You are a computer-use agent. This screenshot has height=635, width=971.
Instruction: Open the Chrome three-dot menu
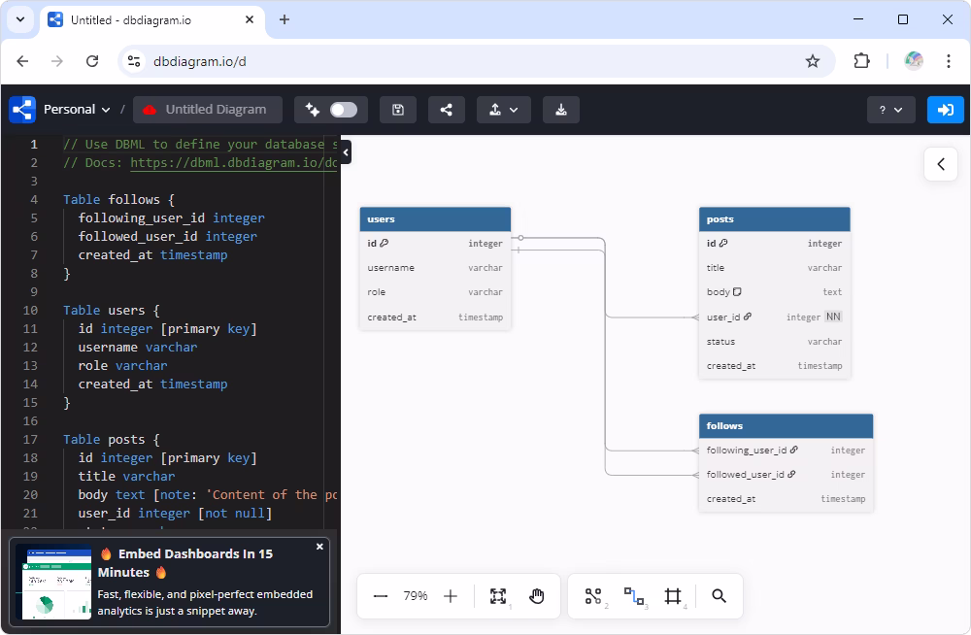click(x=948, y=61)
